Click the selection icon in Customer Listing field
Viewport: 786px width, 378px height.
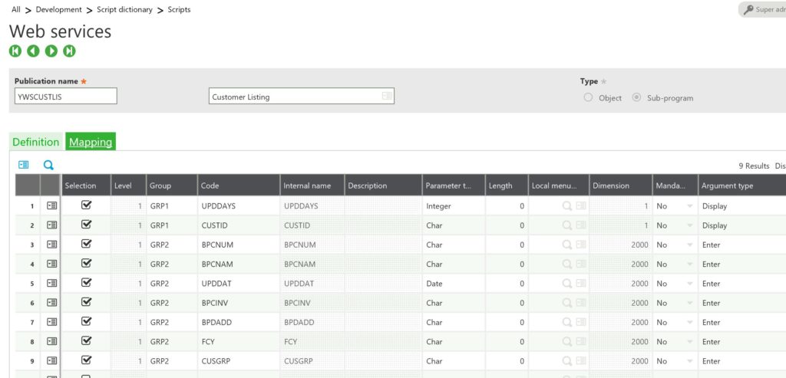(x=387, y=96)
